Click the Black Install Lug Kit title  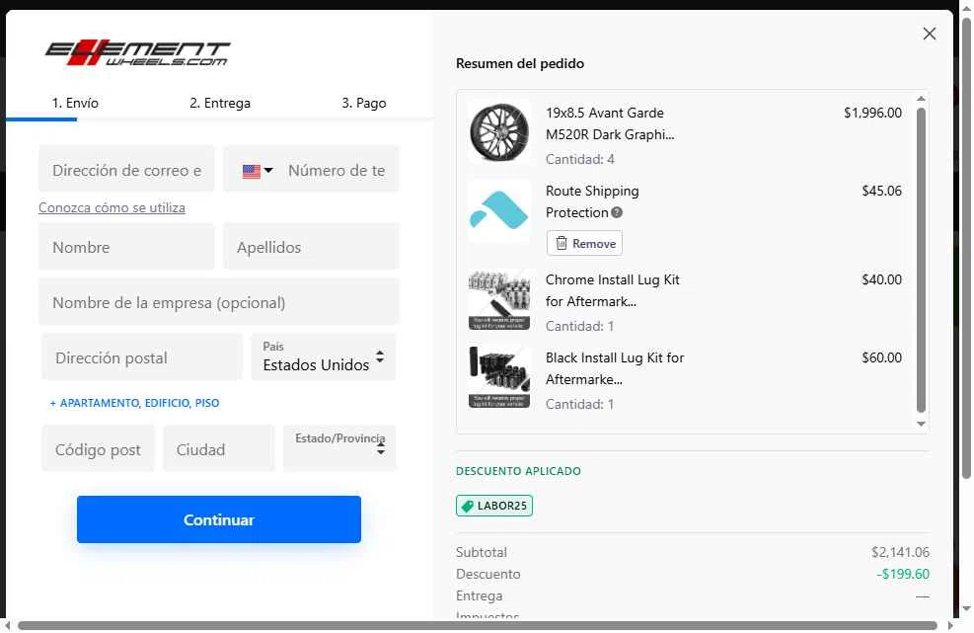pyautogui.click(x=615, y=368)
